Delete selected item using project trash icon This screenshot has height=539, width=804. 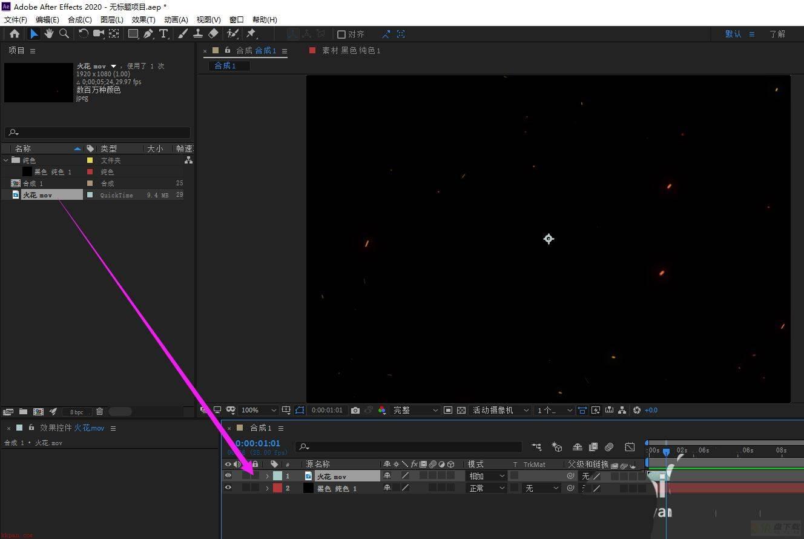click(x=99, y=412)
